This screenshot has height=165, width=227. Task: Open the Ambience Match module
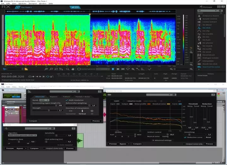[211, 16]
